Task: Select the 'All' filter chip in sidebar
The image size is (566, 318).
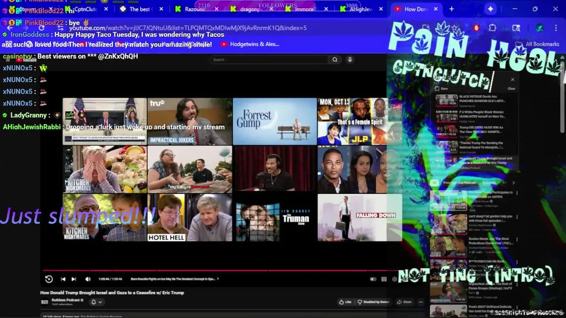Action: click(435, 182)
